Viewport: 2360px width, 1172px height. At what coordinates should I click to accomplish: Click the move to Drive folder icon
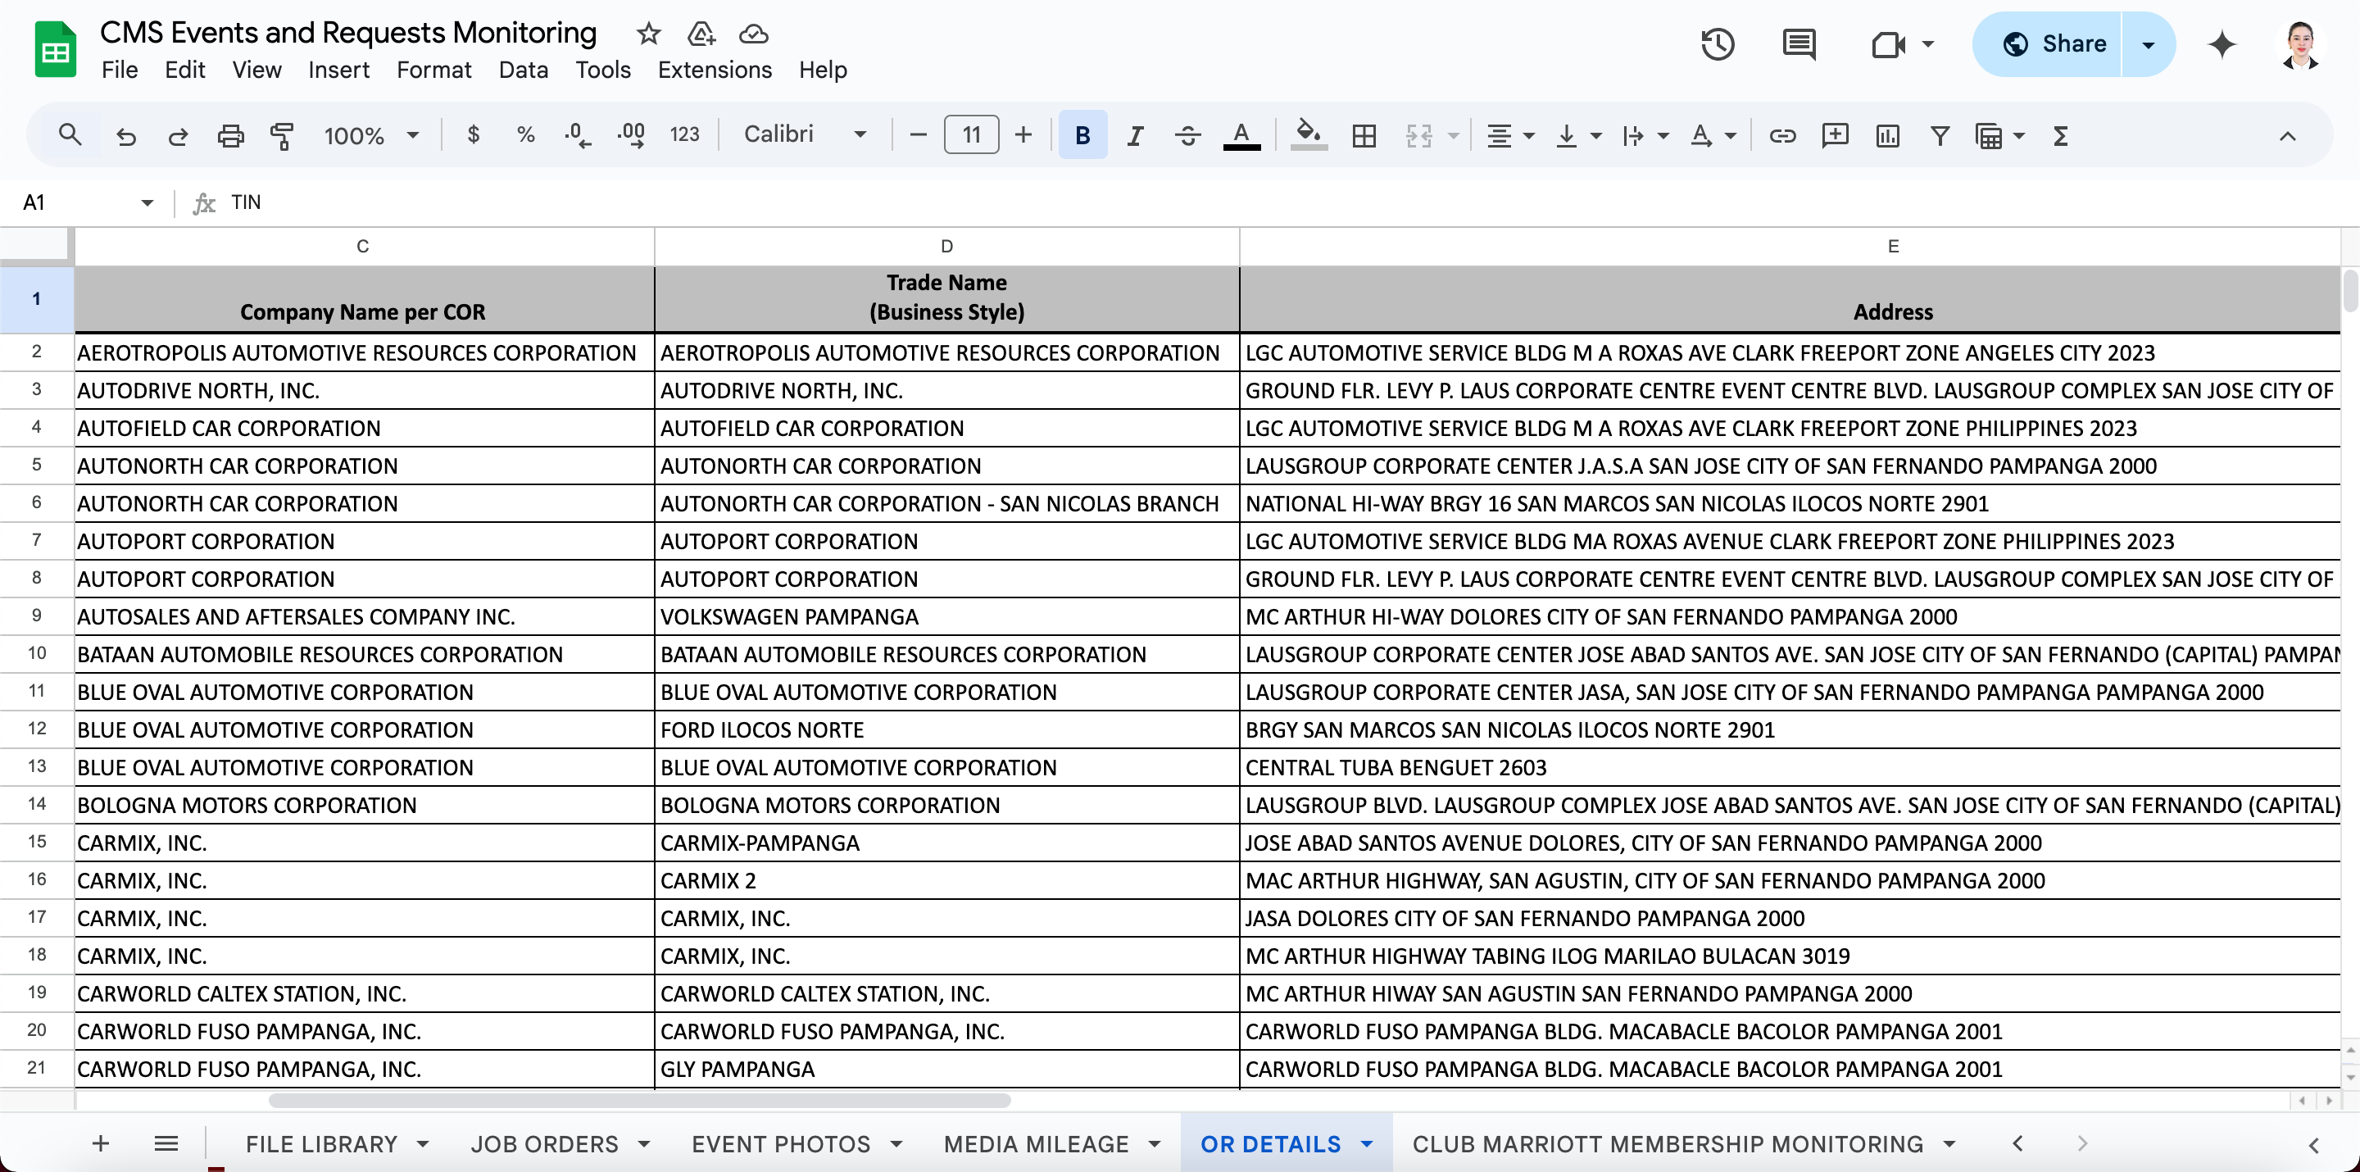tap(701, 34)
